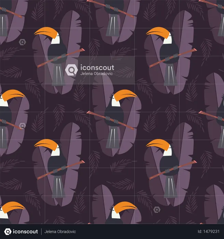This screenshot has width=224, height=239.
Task: Open author Jelena Obradovic in footer bar
Action: pos(60,232)
